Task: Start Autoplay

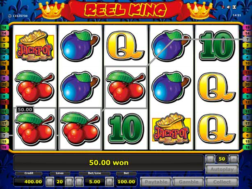Action: [222, 169]
